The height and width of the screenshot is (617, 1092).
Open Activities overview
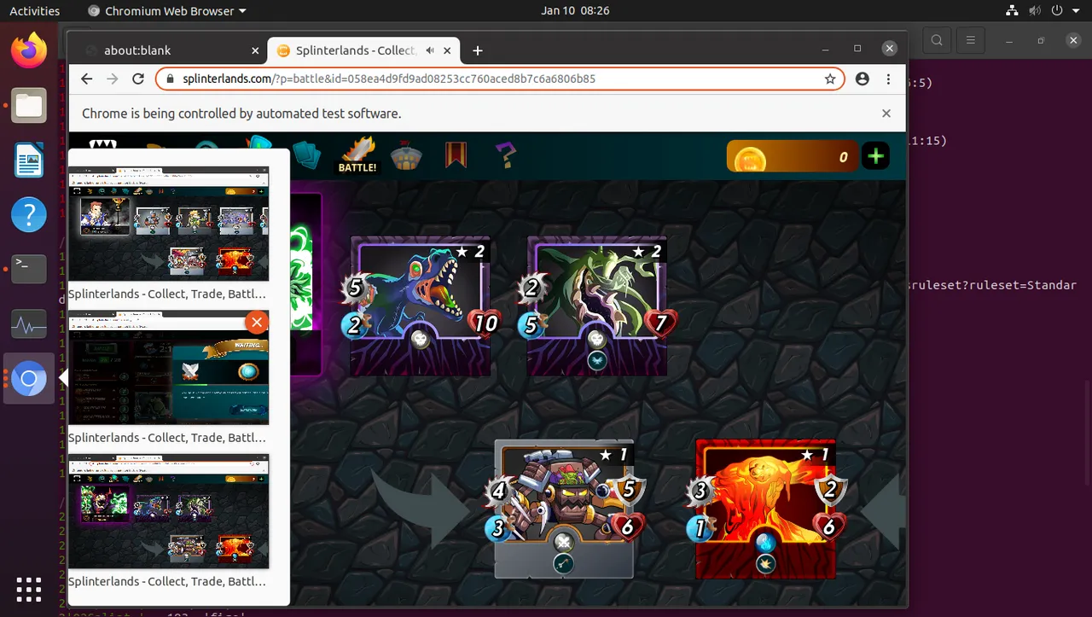[34, 11]
